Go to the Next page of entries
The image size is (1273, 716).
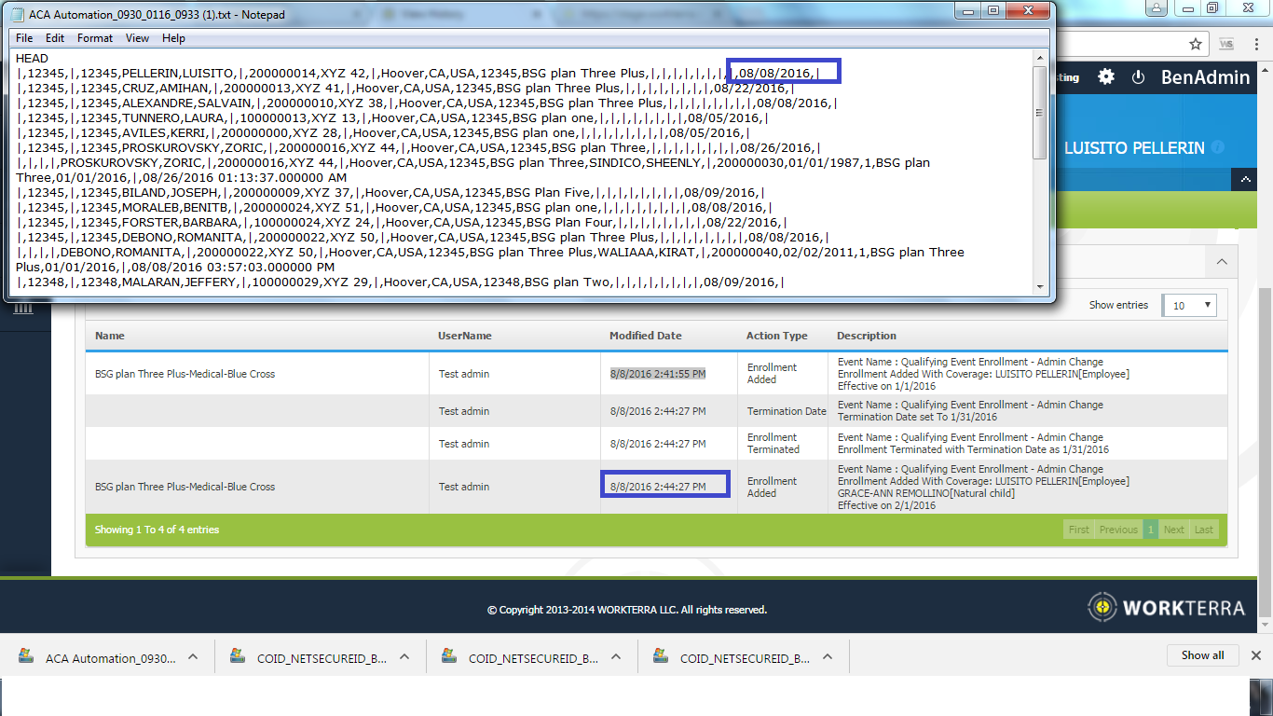1174,530
